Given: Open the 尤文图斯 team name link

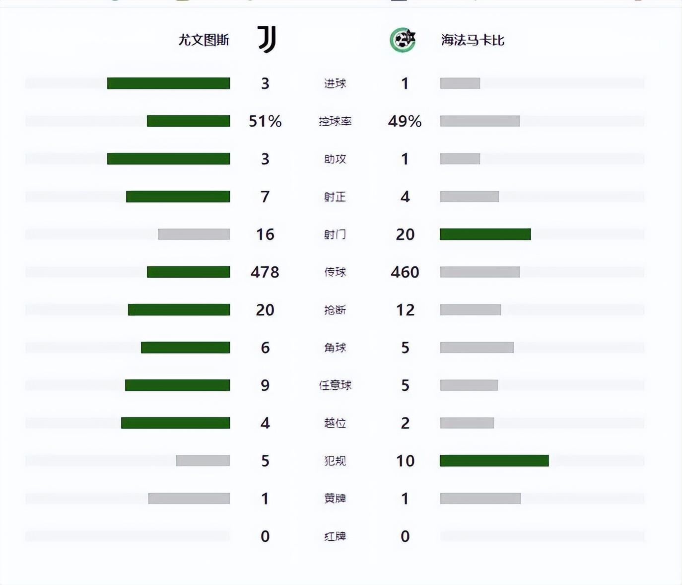Looking at the screenshot, I should coord(204,40).
